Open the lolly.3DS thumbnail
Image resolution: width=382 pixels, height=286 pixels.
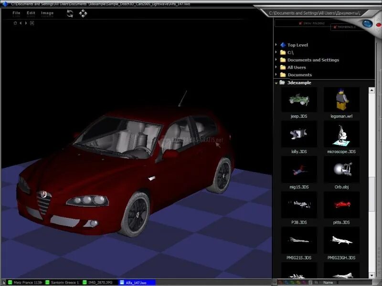coord(299,134)
